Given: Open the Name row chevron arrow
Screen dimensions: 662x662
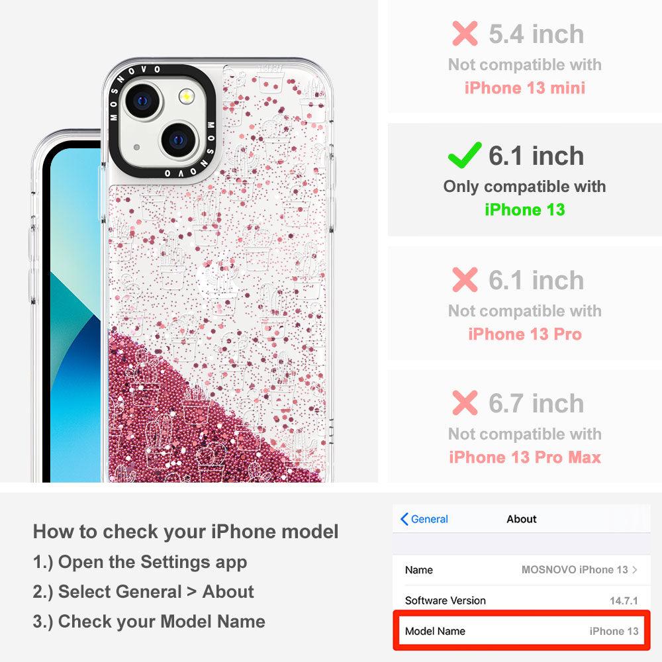Looking at the screenshot, I should [x=635, y=569].
